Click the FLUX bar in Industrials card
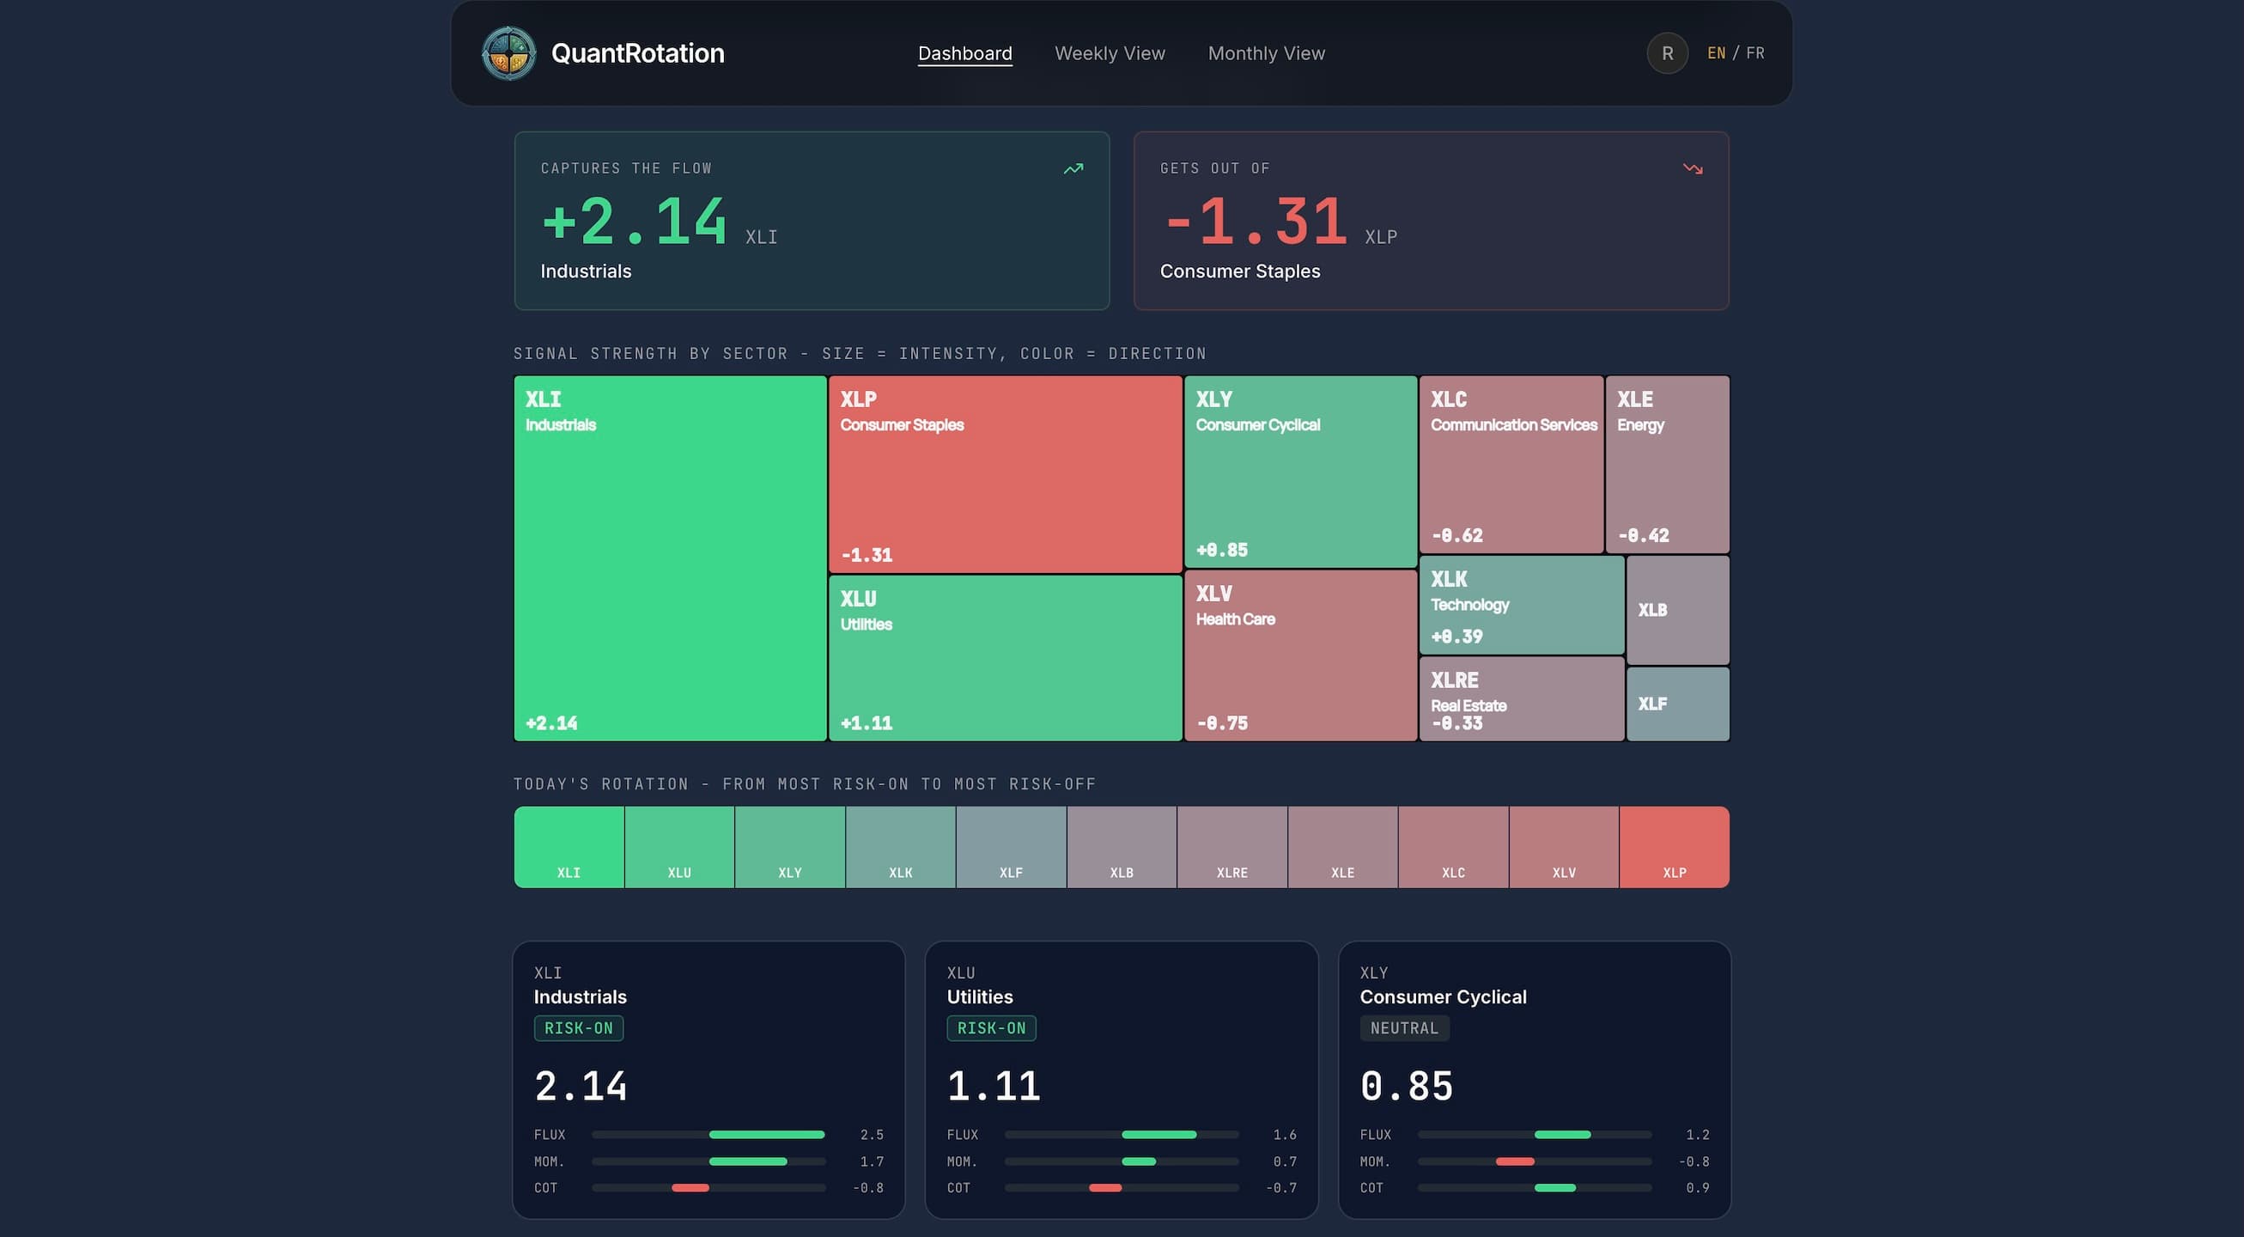The height and width of the screenshot is (1237, 2244). [708, 1134]
